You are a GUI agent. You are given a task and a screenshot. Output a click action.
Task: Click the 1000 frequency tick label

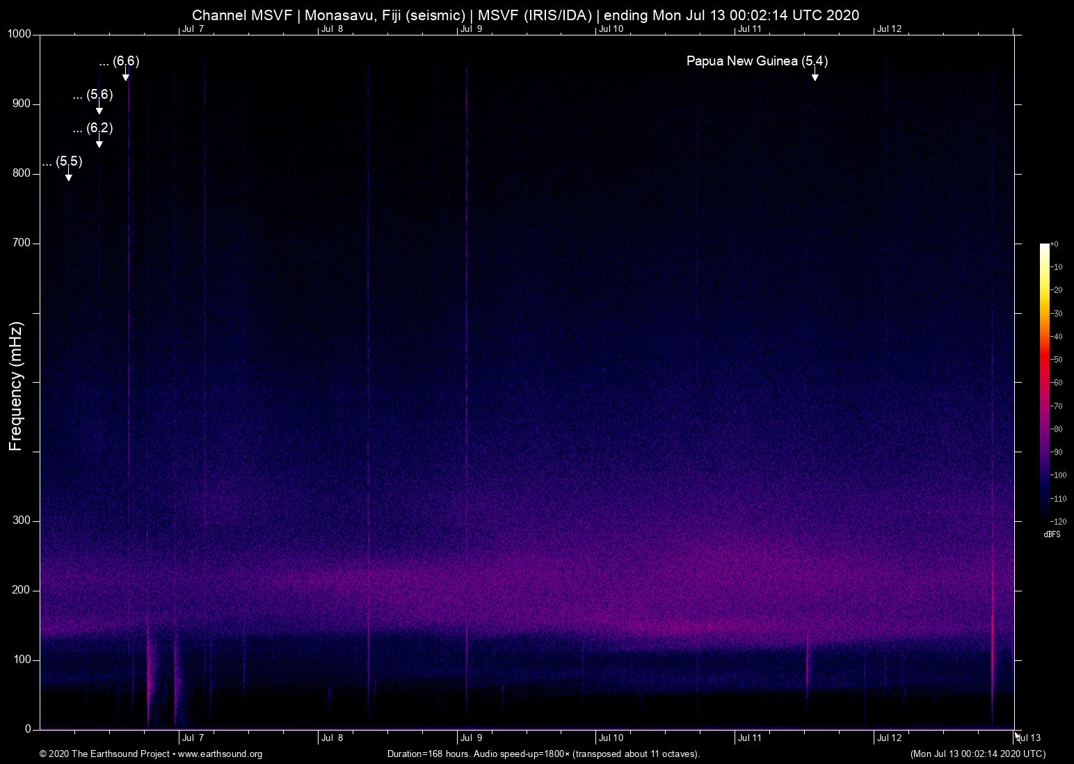pos(19,33)
